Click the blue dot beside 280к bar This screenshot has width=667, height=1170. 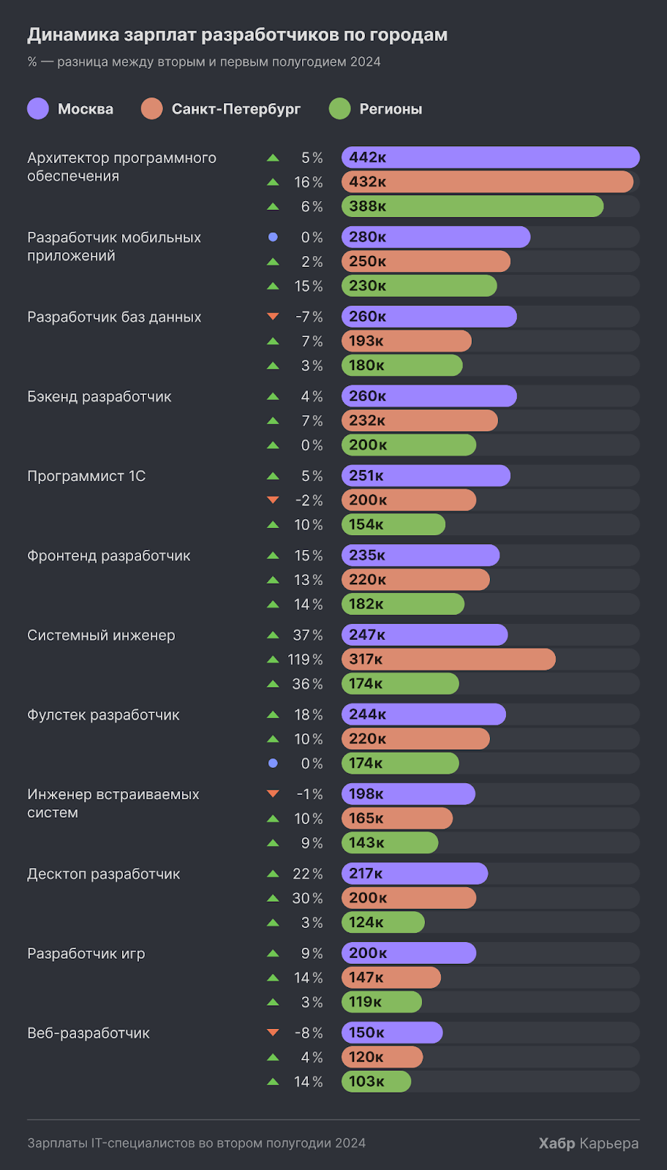pos(273,237)
